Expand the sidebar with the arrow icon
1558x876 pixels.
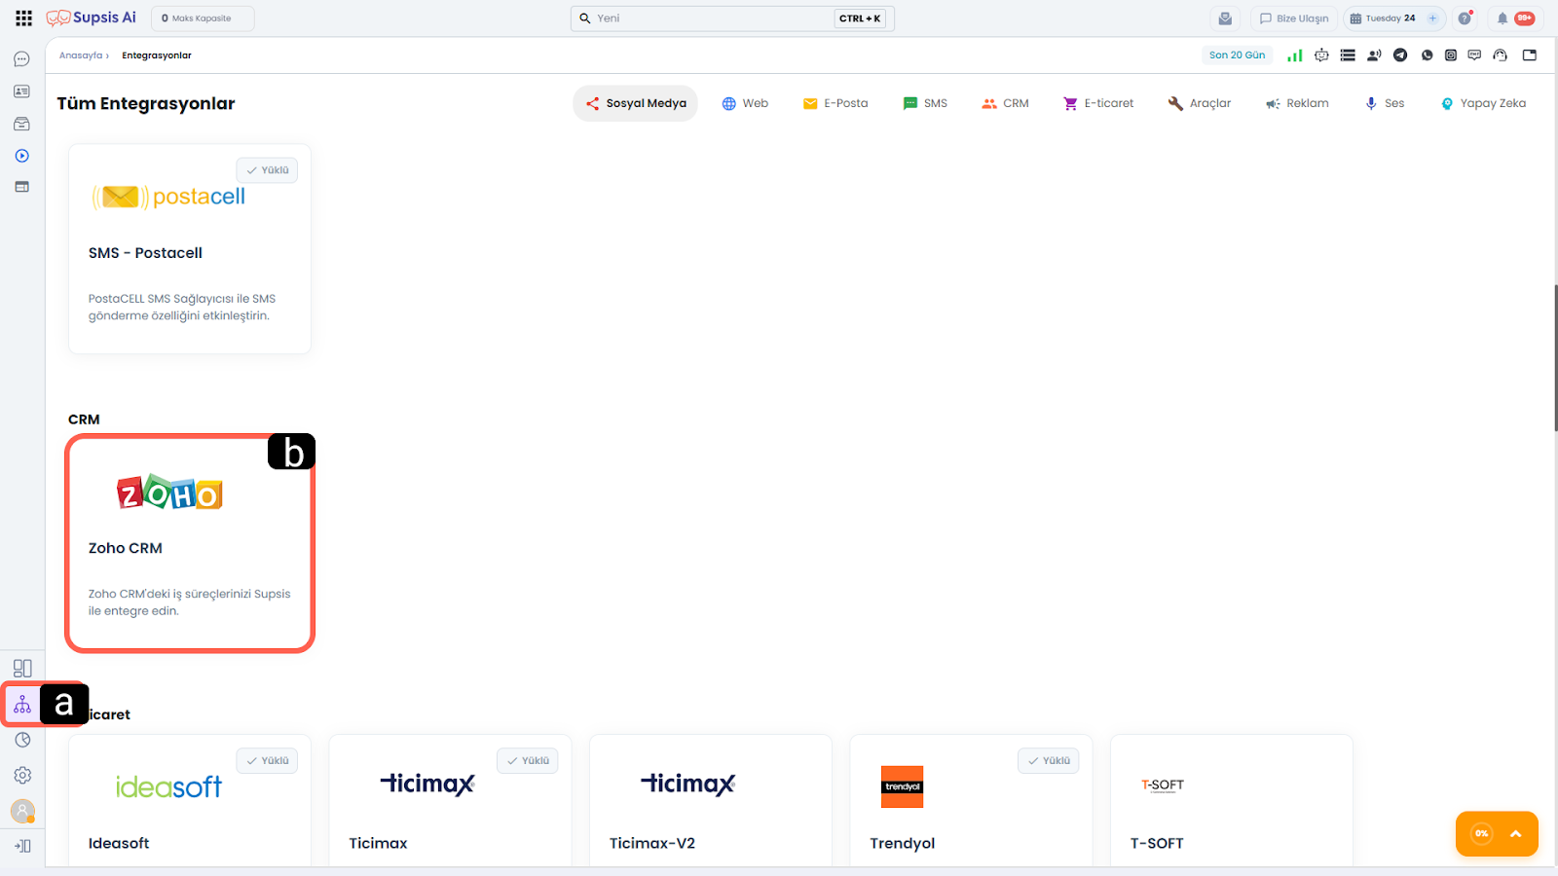click(22, 846)
